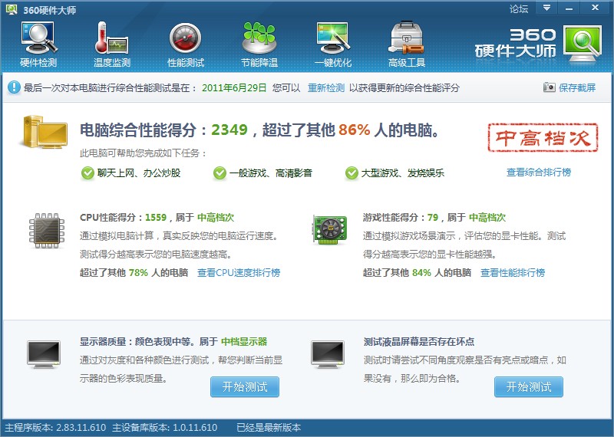Screen dimensions: 614x437
Task: Start the 显示器质量 test with 开始测试
Action: 245,387
